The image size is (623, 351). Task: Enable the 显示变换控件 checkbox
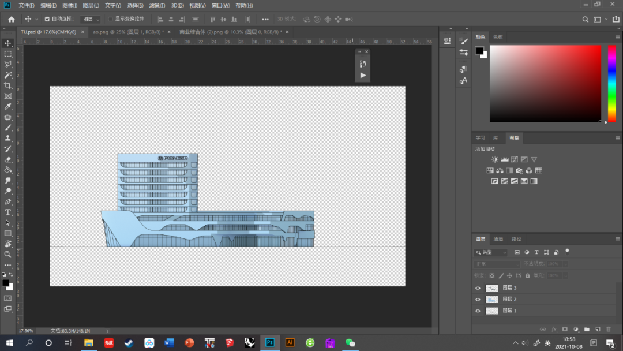point(110,19)
